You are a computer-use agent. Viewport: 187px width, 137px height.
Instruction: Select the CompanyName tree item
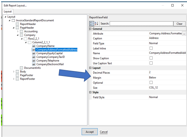[45, 46]
